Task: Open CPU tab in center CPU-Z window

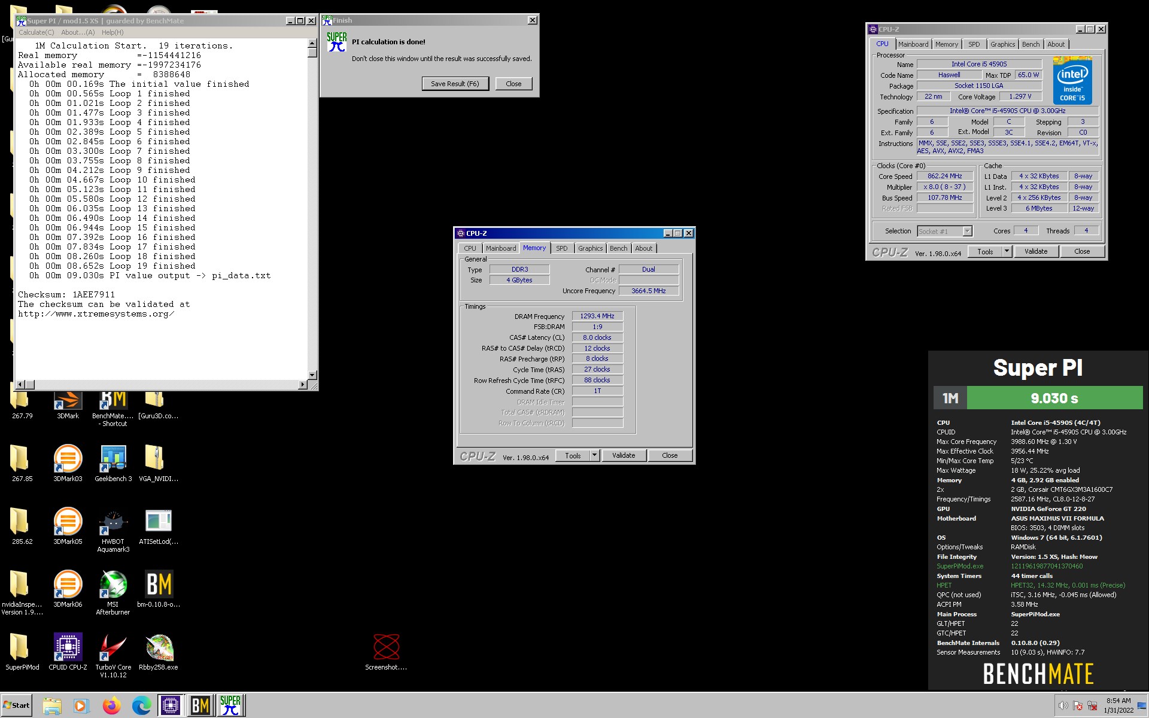Action: [x=470, y=248]
